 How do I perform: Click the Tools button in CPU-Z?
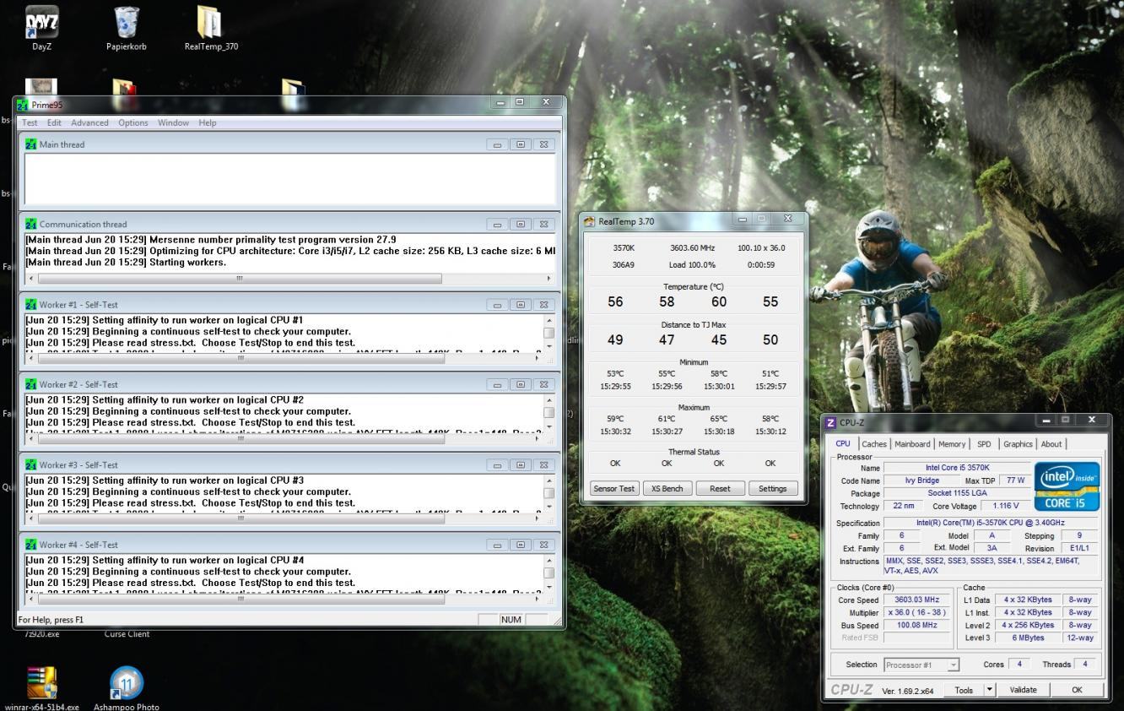964,690
